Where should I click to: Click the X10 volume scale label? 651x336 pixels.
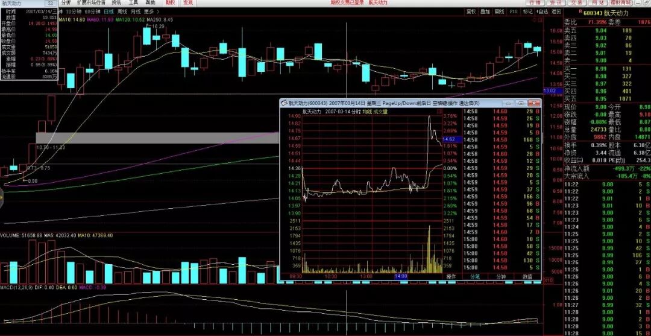tap(549, 281)
